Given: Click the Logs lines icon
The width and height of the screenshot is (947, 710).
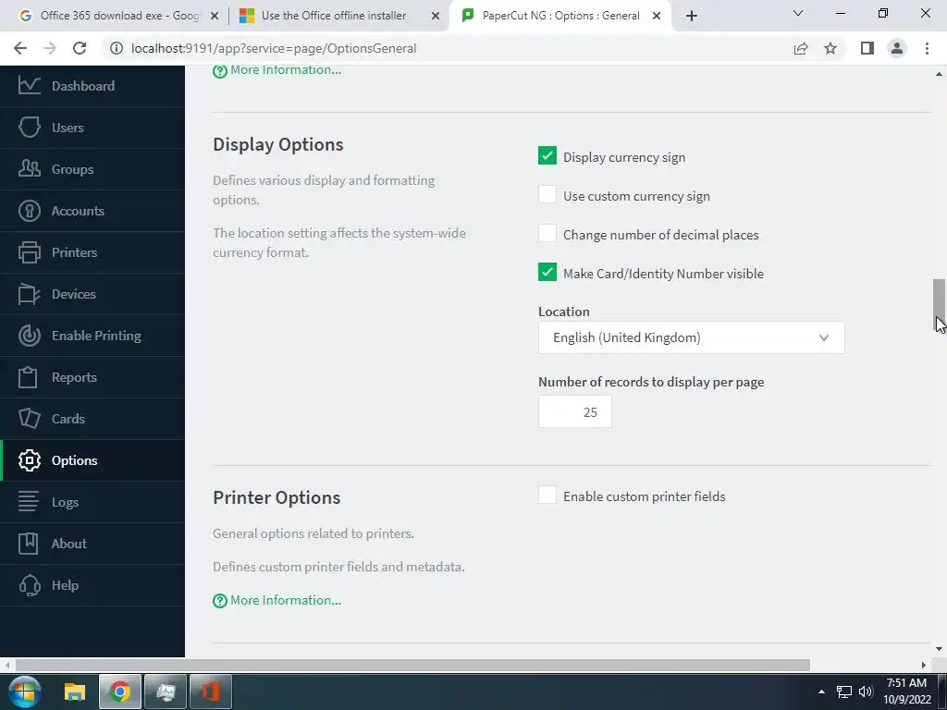Looking at the screenshot, I should (x=28, y=502).
